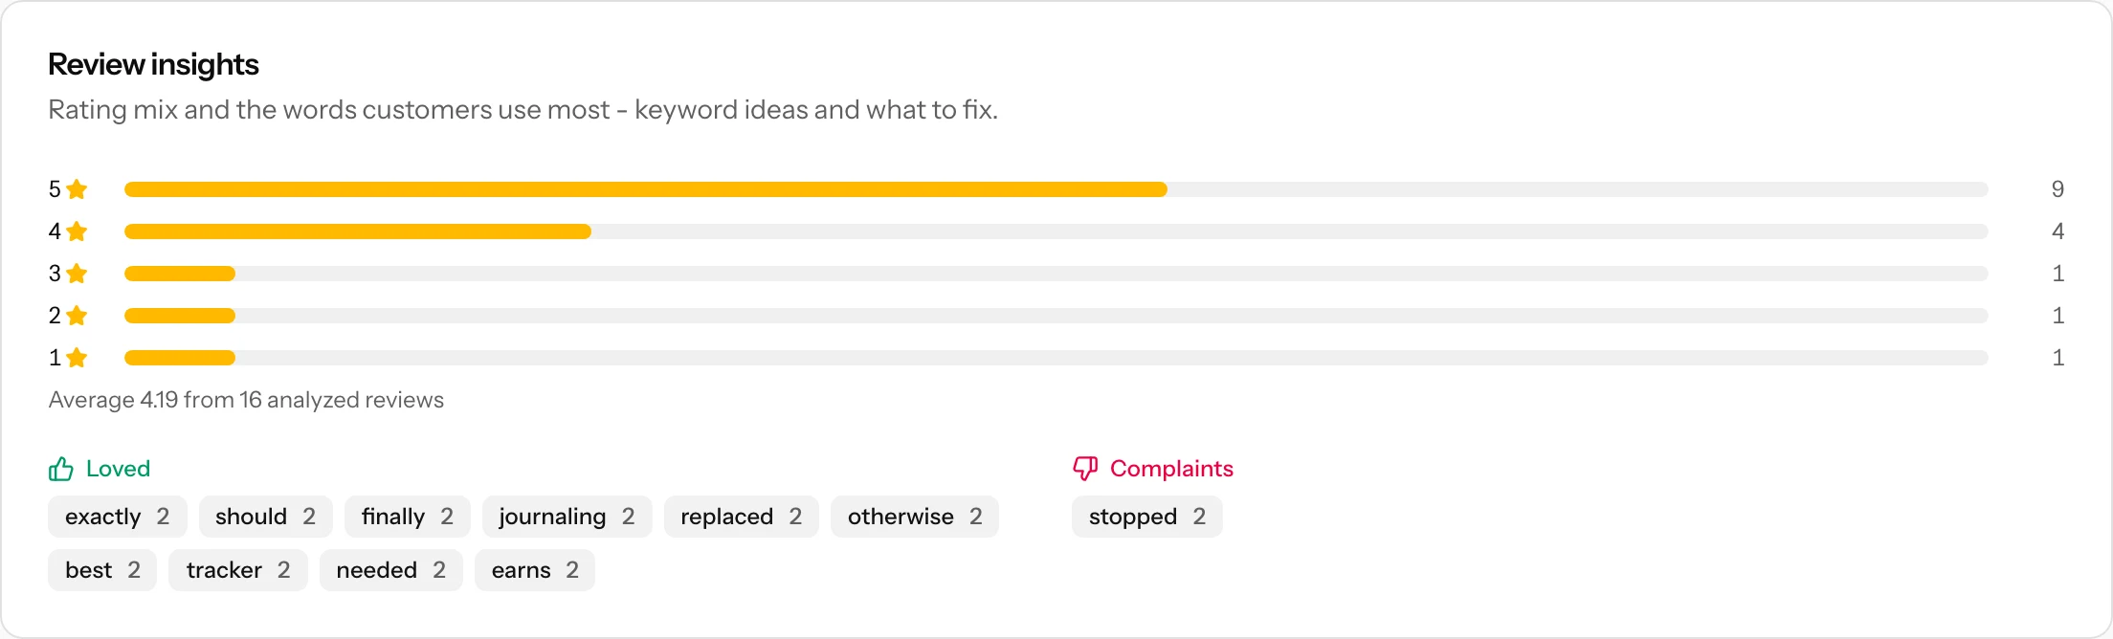Image resolution: width=2113 pixels, height=639 pixels.
Task: Click the star icon beside rating 2
Action: [x=78, y=316]
